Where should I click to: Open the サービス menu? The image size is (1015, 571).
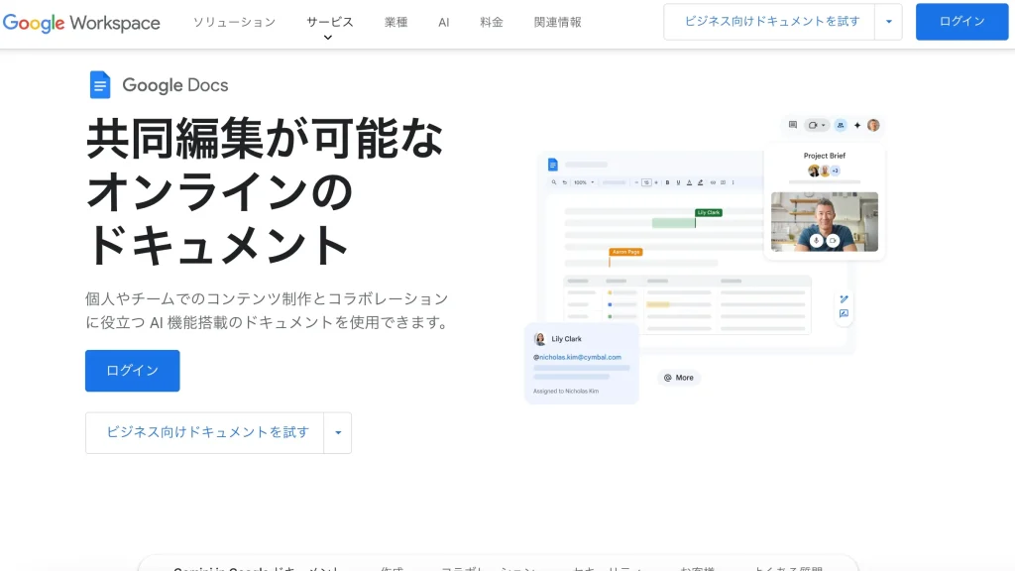coord(329,22)
